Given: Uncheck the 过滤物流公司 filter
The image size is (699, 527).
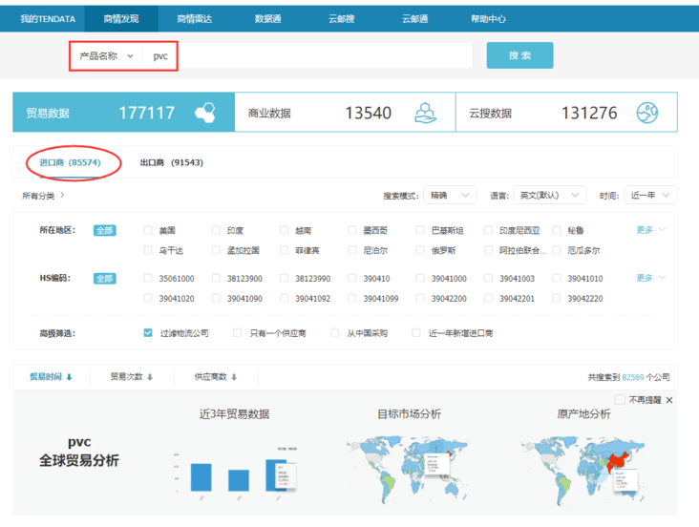Looking at the screenshot, I should point(148,333).
